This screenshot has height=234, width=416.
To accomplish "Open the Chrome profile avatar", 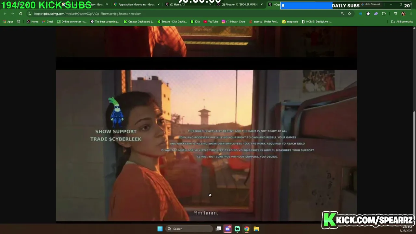I will [403, 14].
